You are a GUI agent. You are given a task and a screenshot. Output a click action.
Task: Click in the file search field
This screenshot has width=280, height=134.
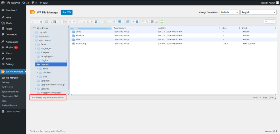[269, 21]
